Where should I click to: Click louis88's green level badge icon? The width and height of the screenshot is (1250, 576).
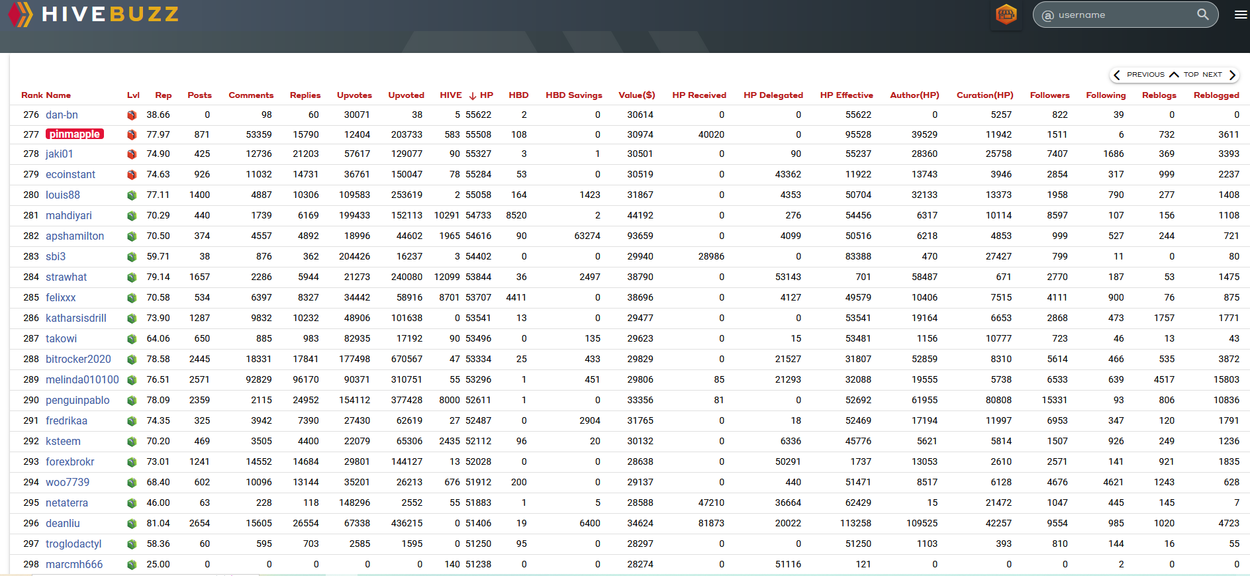[132, 195]
